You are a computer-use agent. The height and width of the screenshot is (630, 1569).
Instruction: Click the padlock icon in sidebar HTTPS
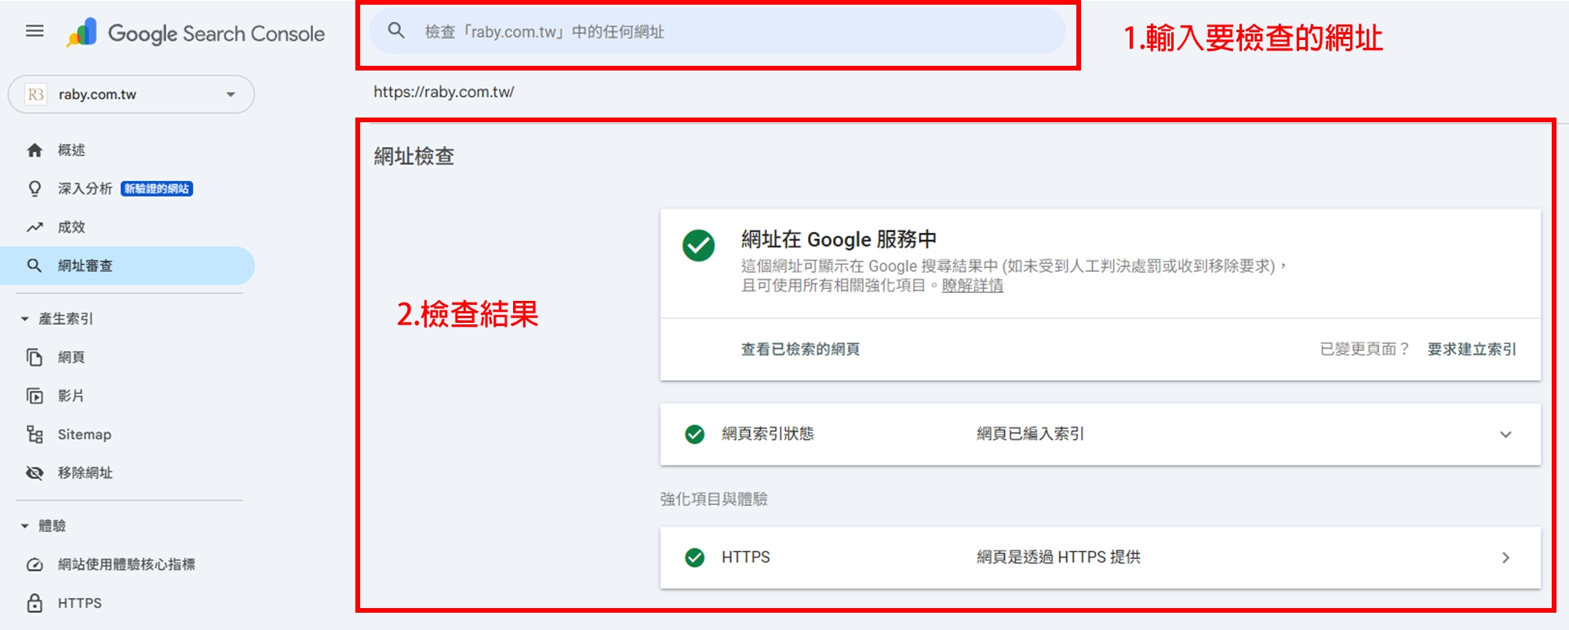pos(35,603)
